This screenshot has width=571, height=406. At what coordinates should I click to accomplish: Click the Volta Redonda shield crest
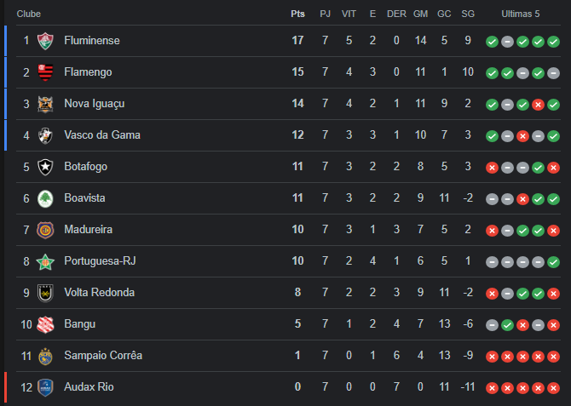pos(45,293)
